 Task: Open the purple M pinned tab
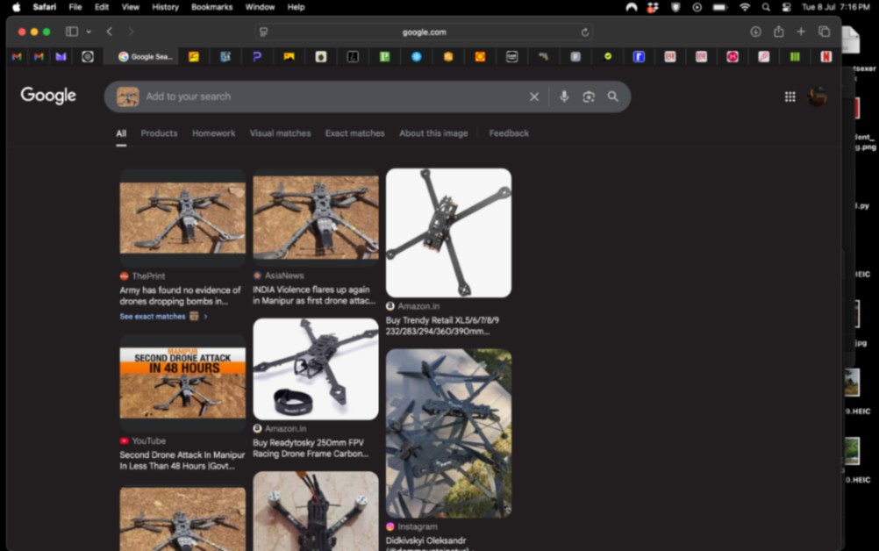click(x=61, y=57)
